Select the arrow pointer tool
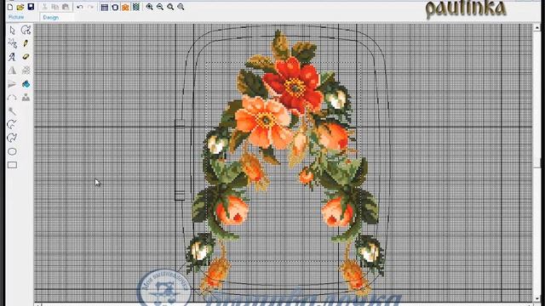 point(12,31)
